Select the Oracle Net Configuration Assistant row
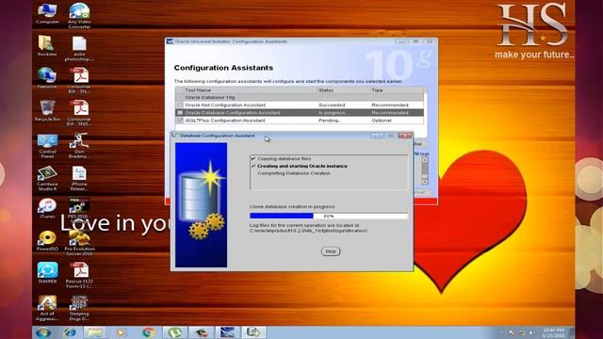 [300, 105]
